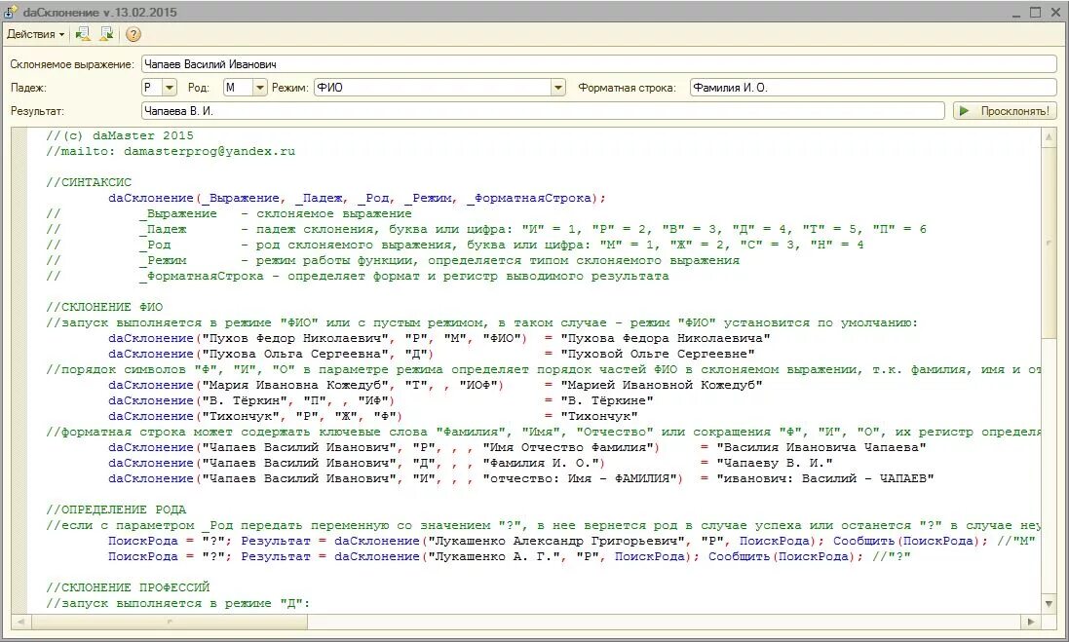Click the vertical scrollbar down arrow
The width and height of the screenshot is (1069, 642).
tap(1049, 604)
